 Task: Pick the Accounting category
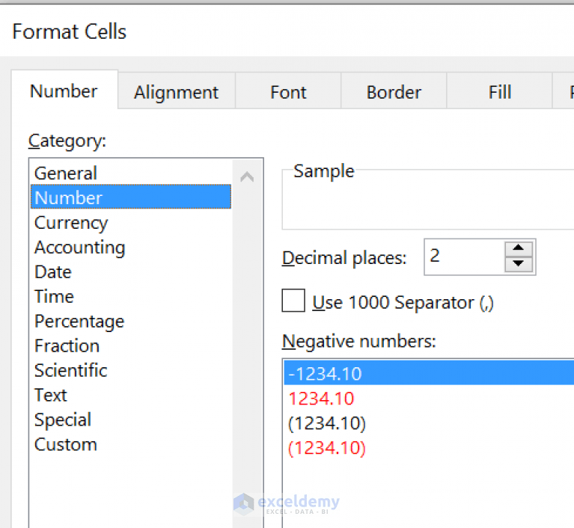pyautogui.click(x=79, y=248)
